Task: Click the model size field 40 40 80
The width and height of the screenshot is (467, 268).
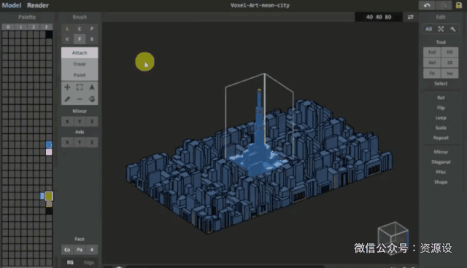Action: pos(379,17)
